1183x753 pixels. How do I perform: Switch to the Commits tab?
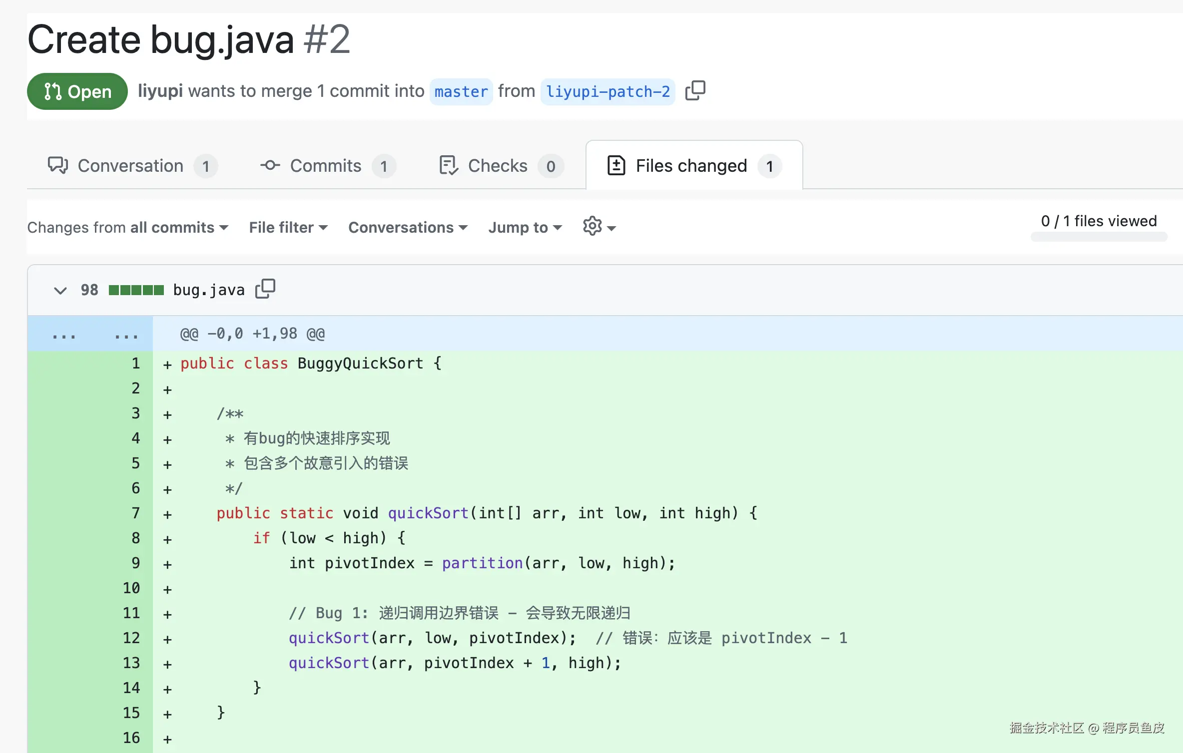[326, 166]
